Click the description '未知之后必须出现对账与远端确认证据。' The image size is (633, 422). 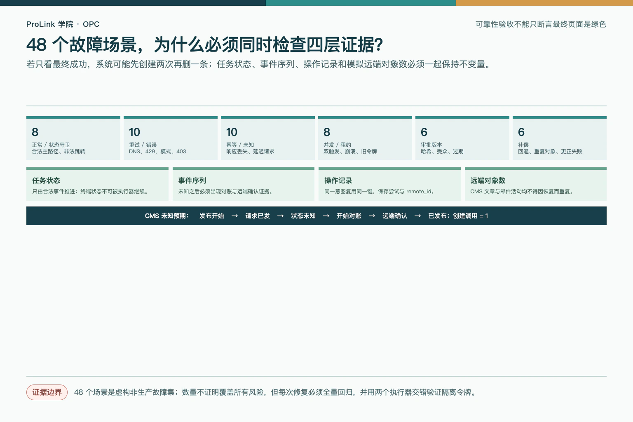[x=227, y=192]
